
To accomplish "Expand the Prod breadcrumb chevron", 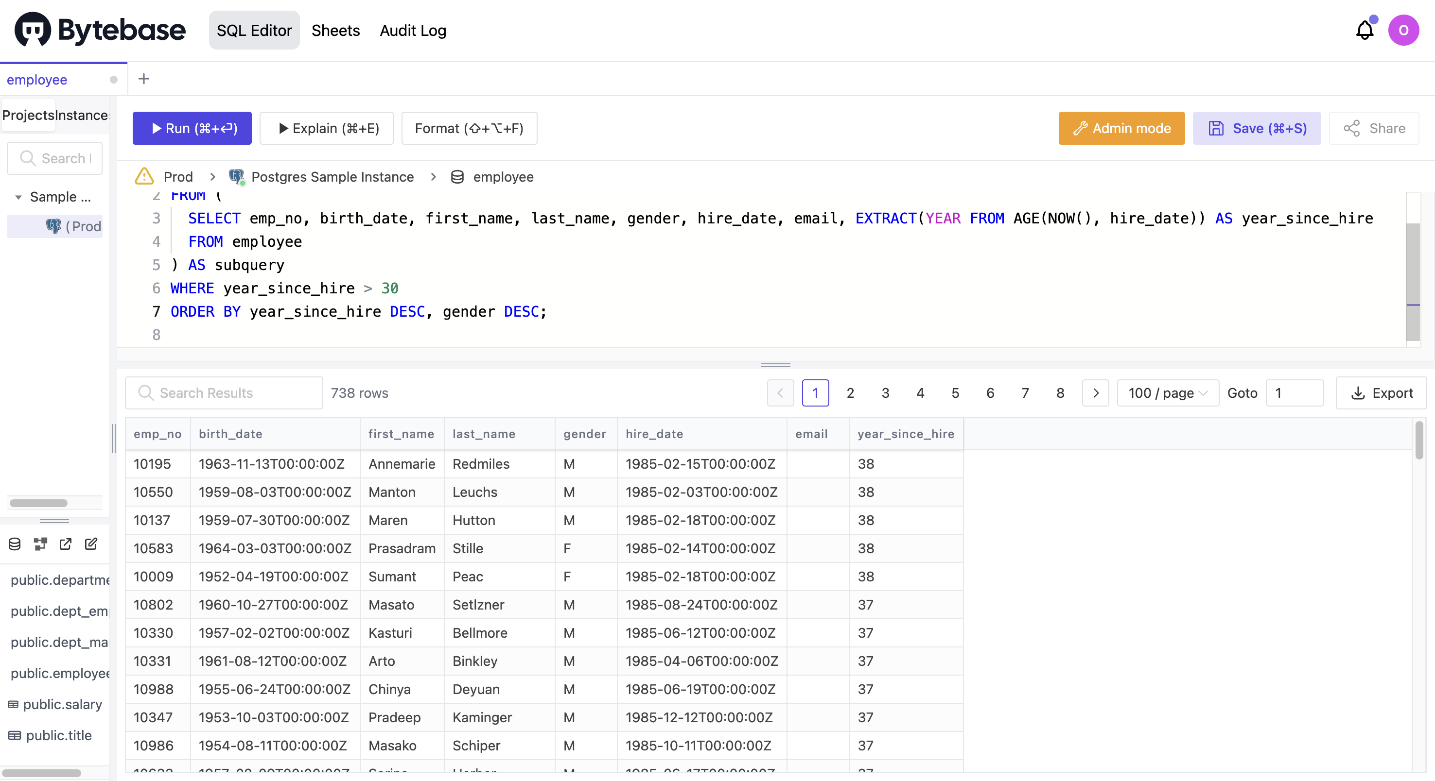I will 212,176.
